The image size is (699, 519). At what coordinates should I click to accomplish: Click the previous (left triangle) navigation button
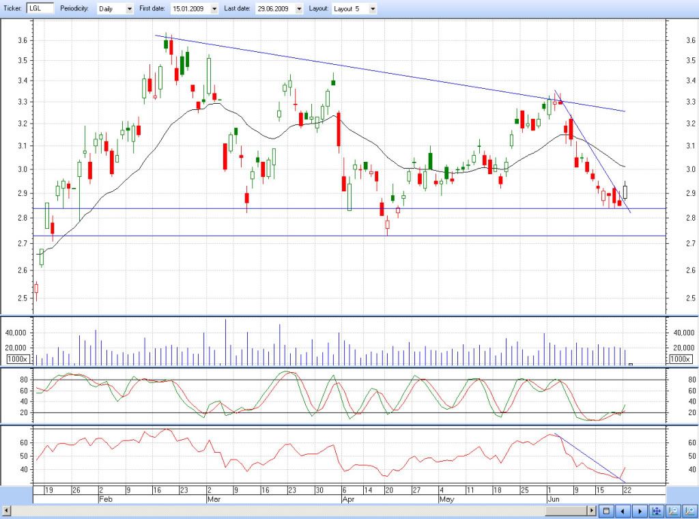coord(623,511)
